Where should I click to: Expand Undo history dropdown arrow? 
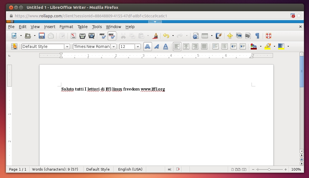click(x=173, y=36)
